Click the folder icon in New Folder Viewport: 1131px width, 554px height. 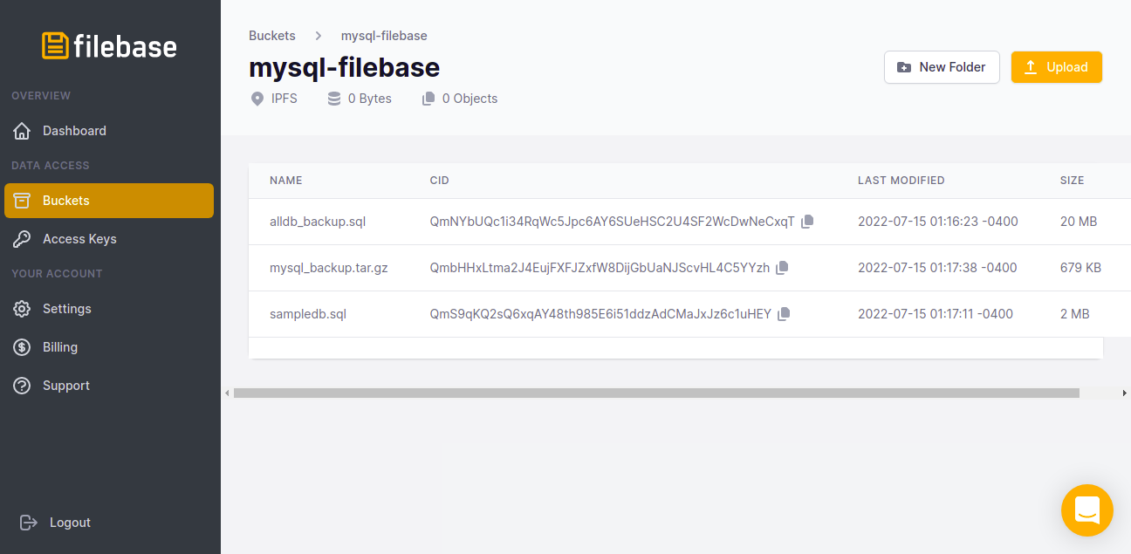(904, 67)
